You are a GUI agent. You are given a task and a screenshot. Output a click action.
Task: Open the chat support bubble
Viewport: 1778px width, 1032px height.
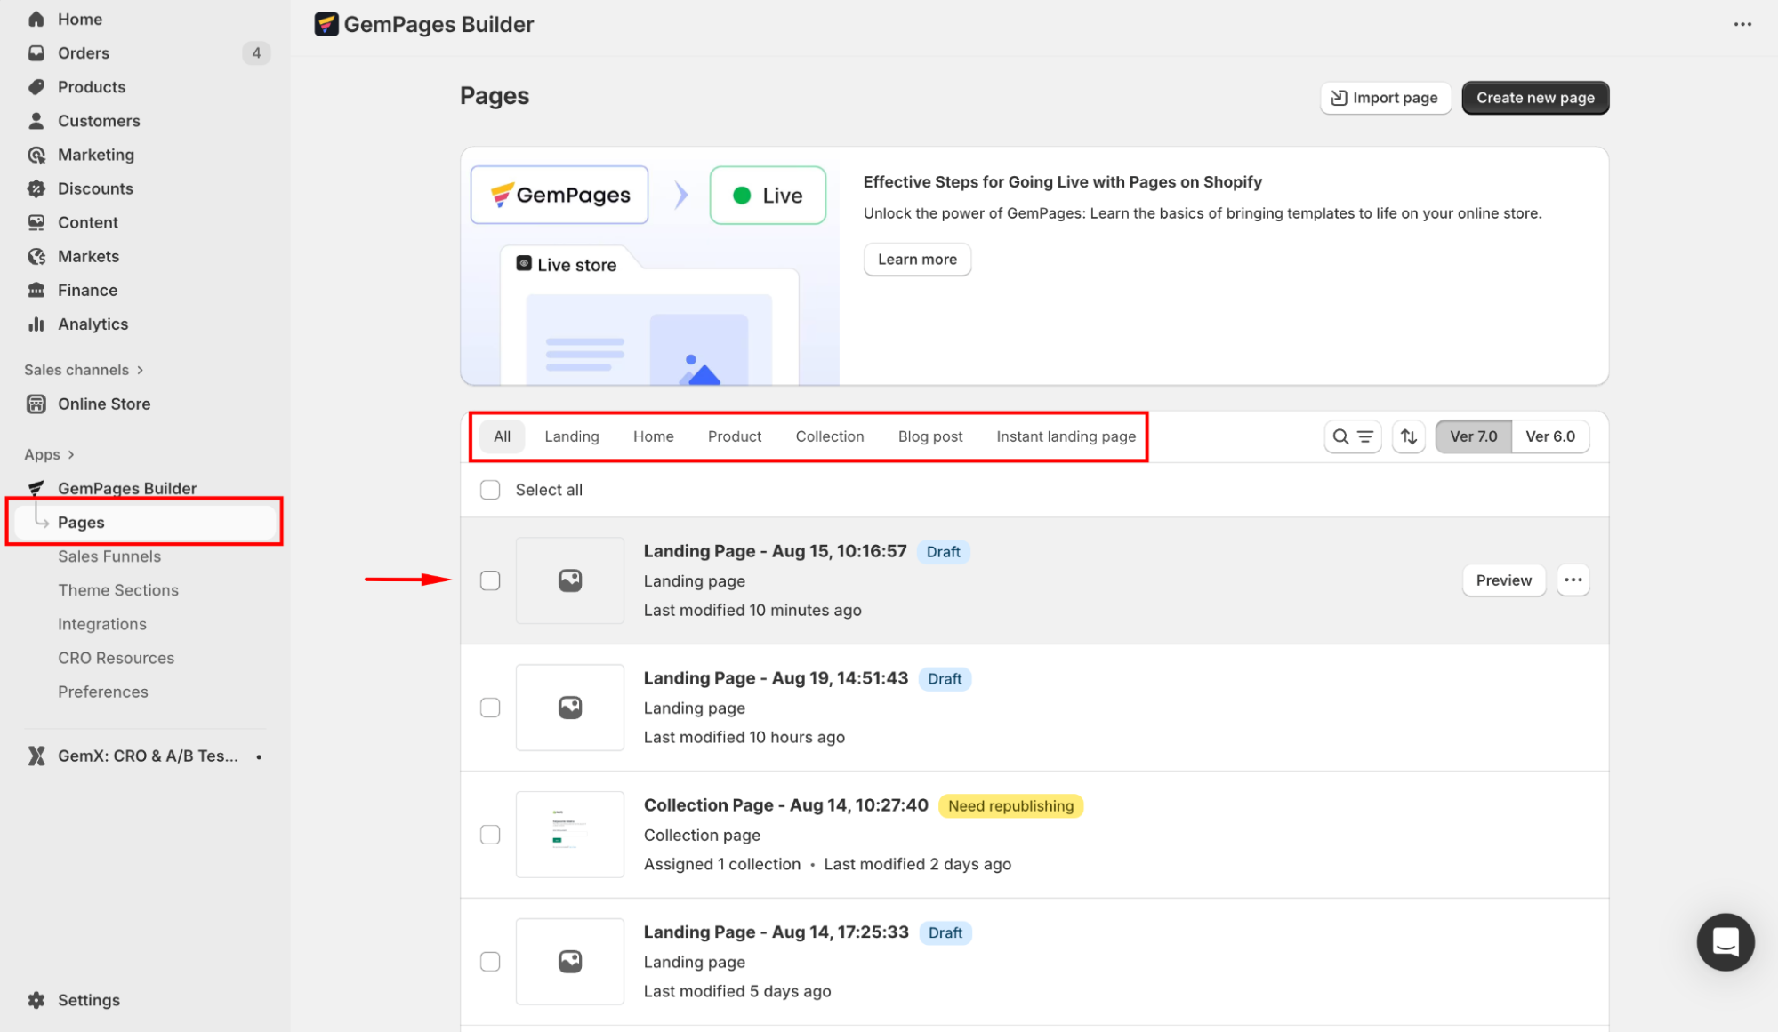[1725, 941]
